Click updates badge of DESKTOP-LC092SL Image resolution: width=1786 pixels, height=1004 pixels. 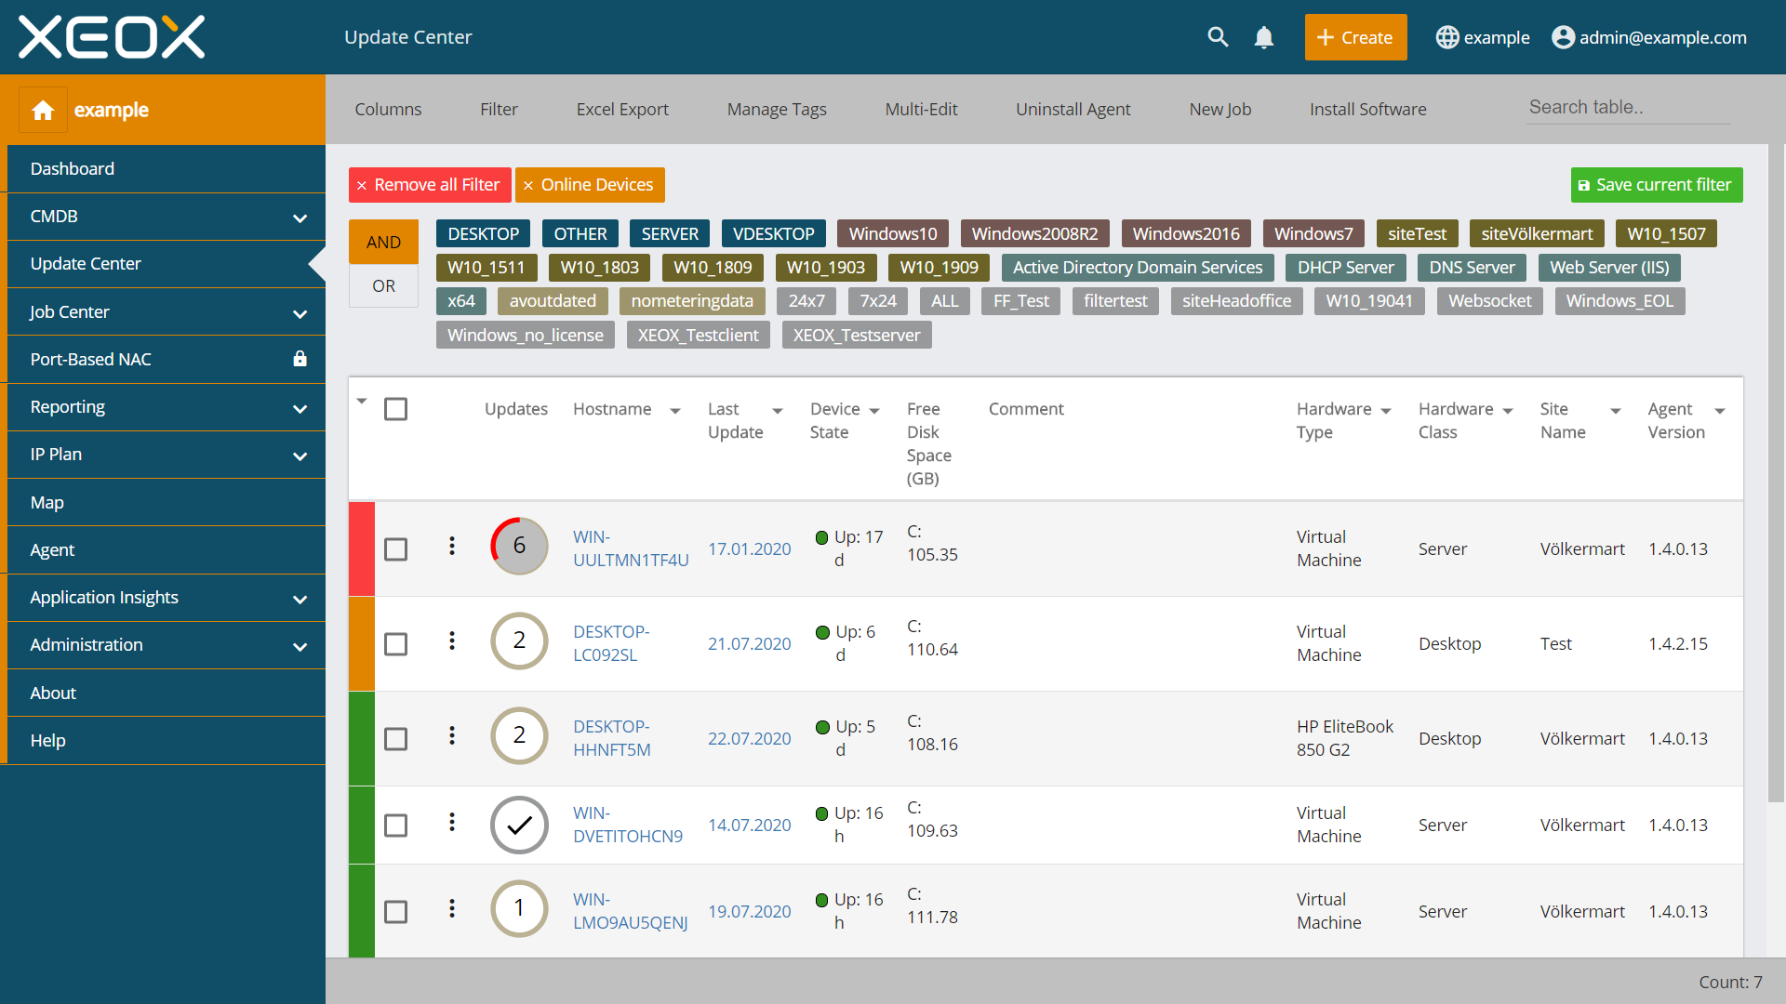tap(519, 641)
